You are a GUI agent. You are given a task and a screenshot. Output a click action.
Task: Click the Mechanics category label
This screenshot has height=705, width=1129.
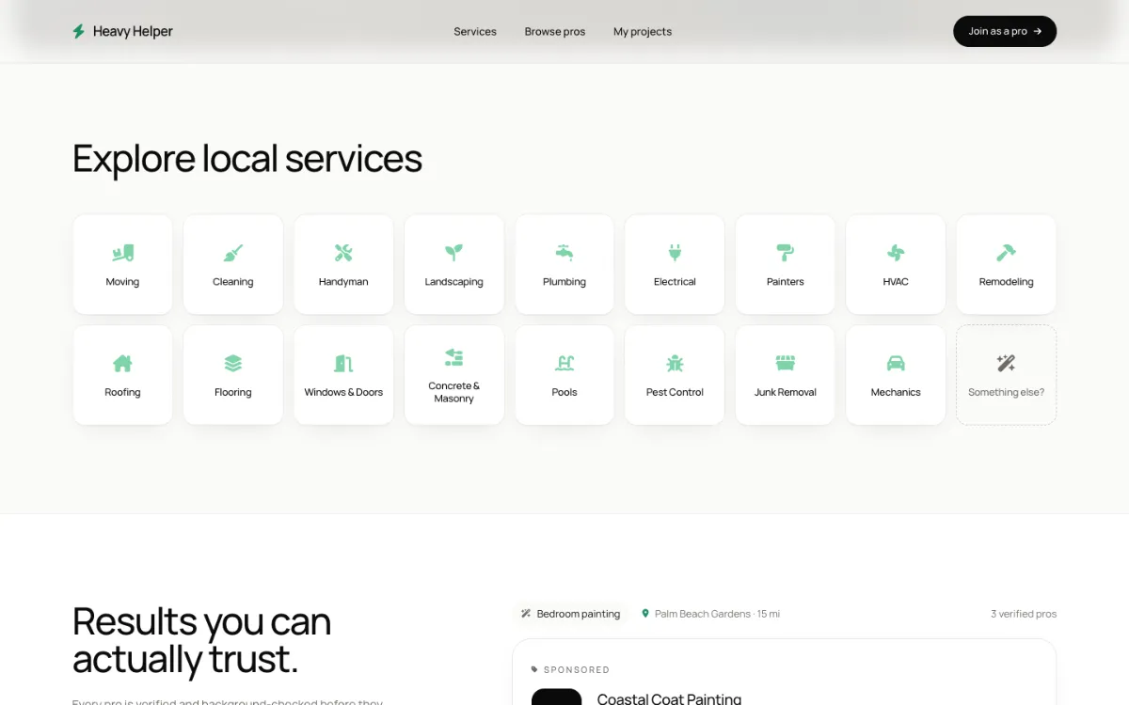(x=896, y=392)
